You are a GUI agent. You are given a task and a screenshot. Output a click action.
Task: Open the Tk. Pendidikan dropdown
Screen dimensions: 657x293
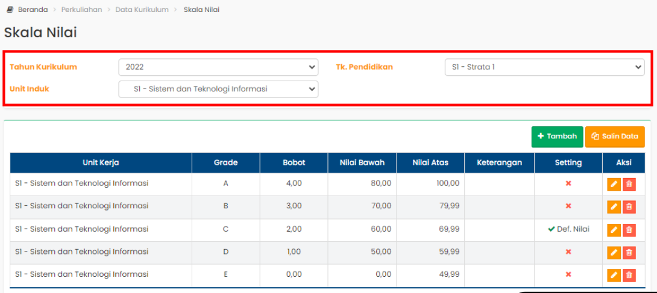point(544,67)
